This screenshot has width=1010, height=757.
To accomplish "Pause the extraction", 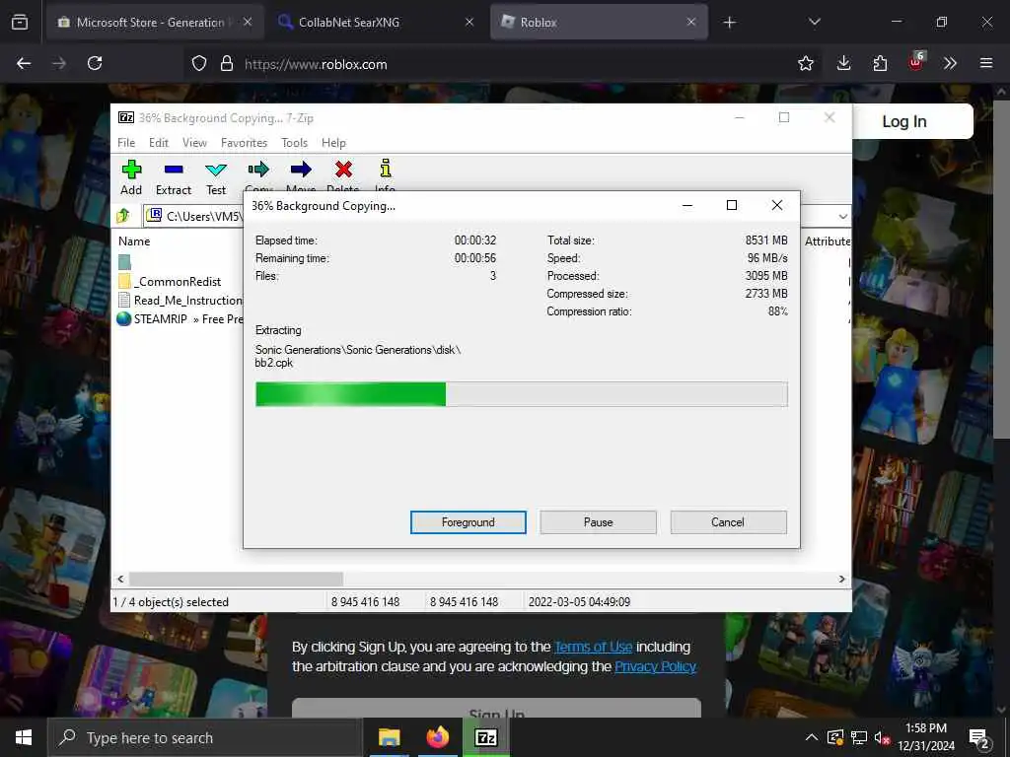I will coord(598,522).
